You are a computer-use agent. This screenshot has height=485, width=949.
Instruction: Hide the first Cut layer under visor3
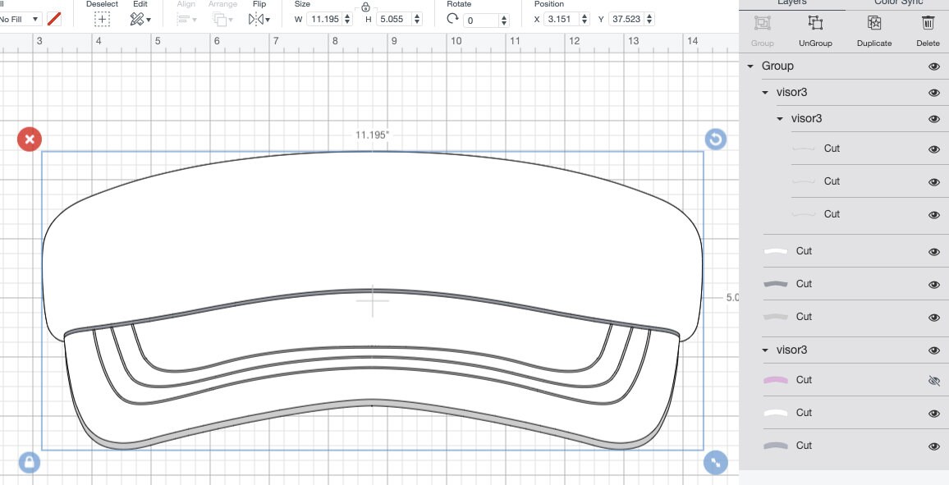click(x=934, y=149)
